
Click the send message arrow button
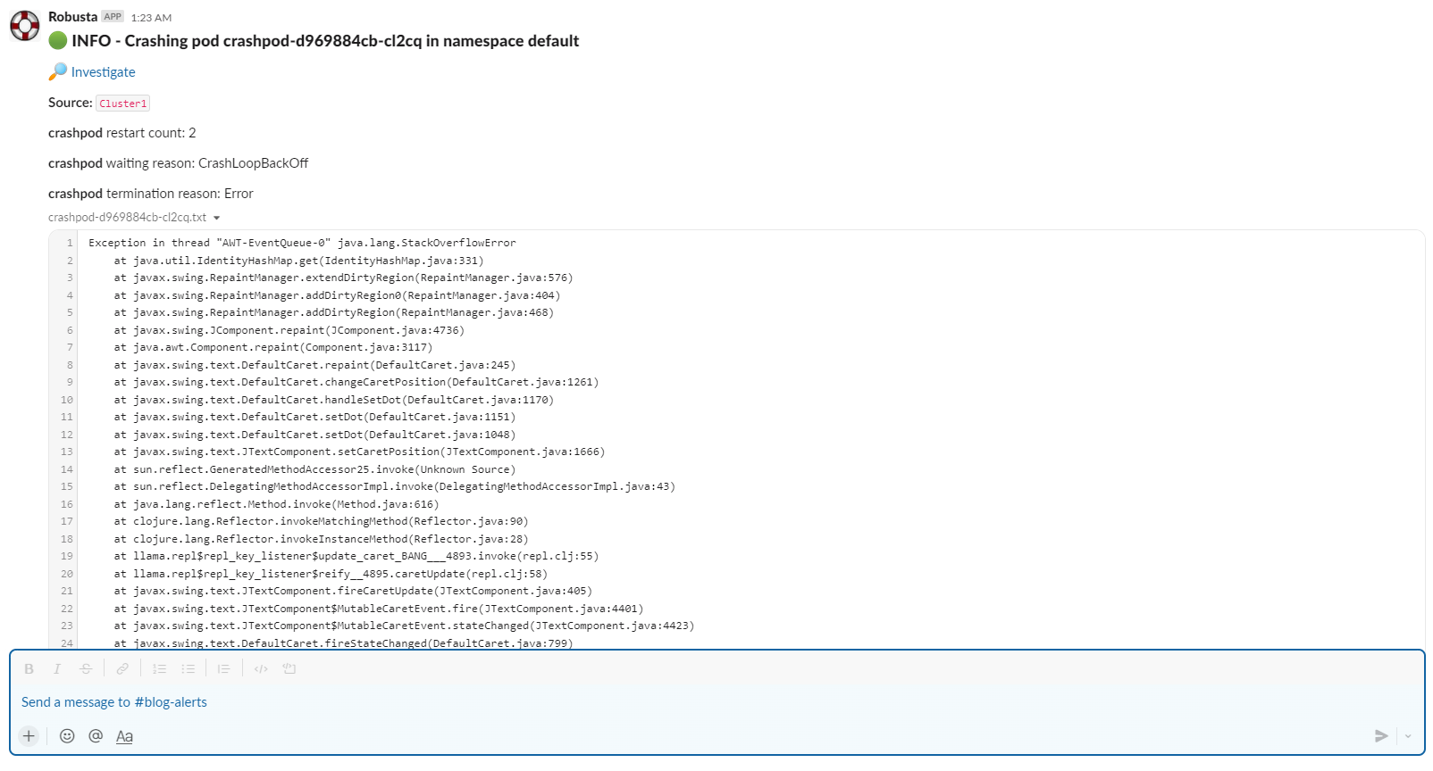tap(1381, 736)
